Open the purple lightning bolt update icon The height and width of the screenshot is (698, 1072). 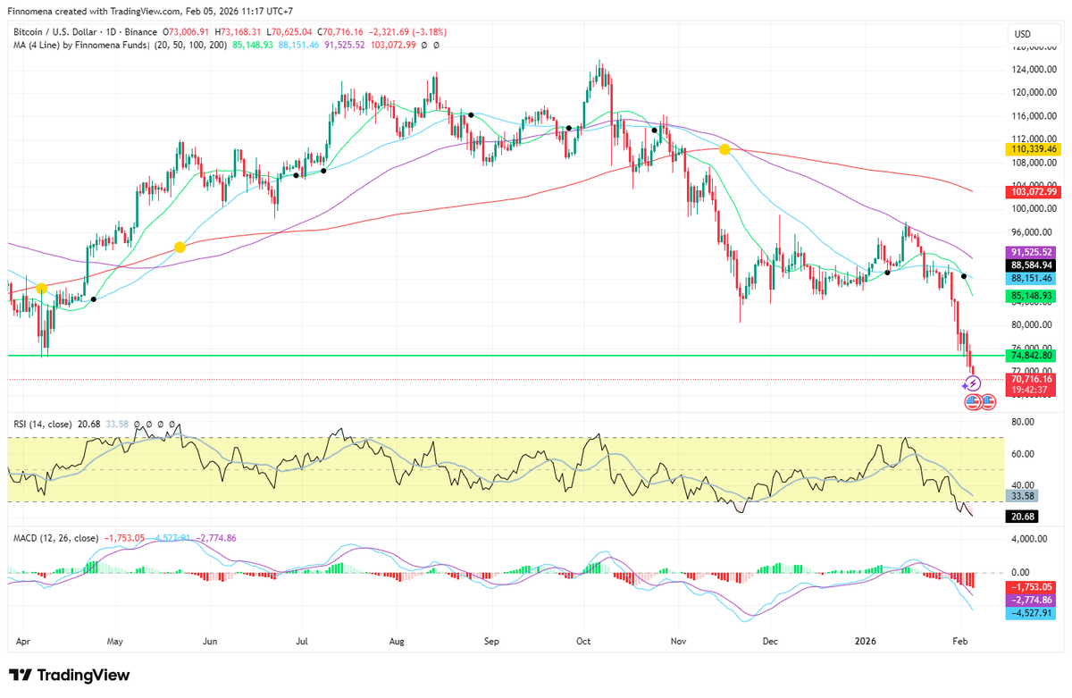tap(974, 383)
